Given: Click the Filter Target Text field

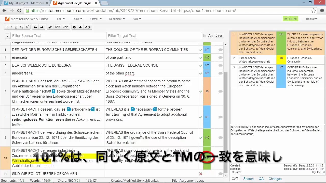Looking at the screenshot, I should (x=154, y=36).
